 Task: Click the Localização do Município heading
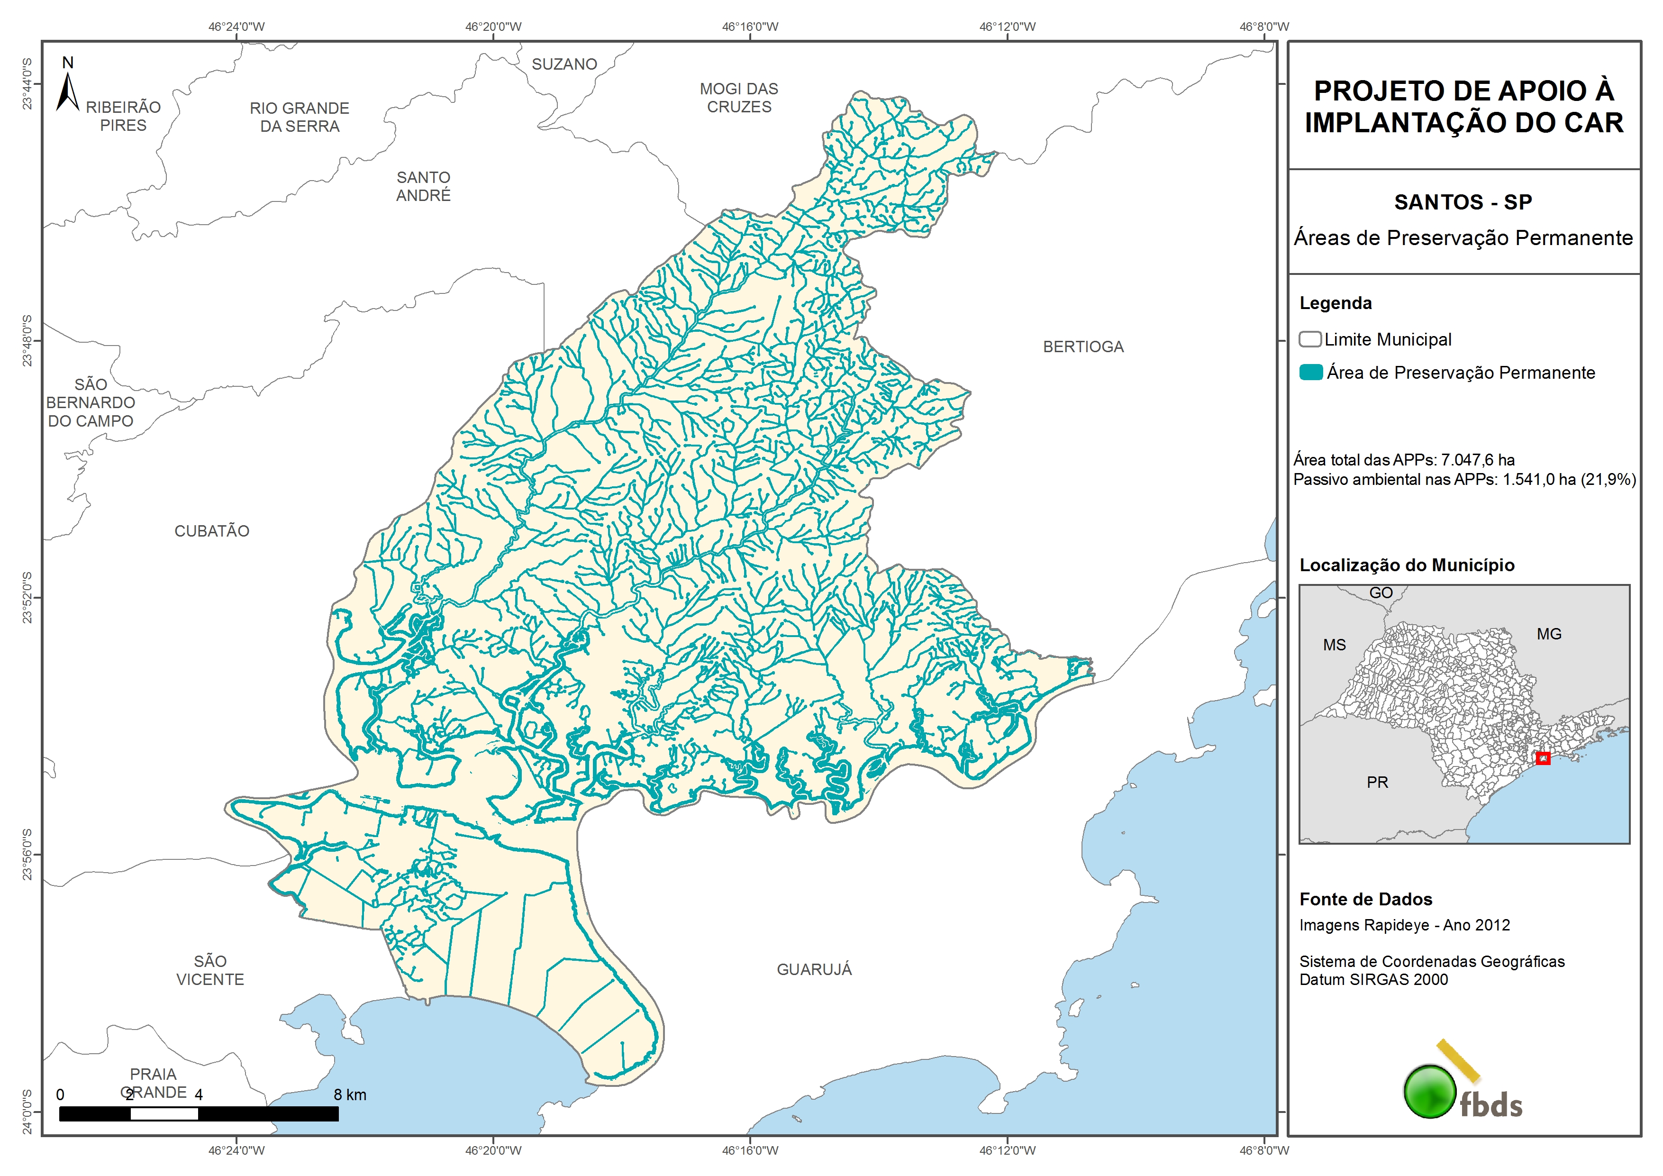pyautogui.click(x=1407, y=565)
